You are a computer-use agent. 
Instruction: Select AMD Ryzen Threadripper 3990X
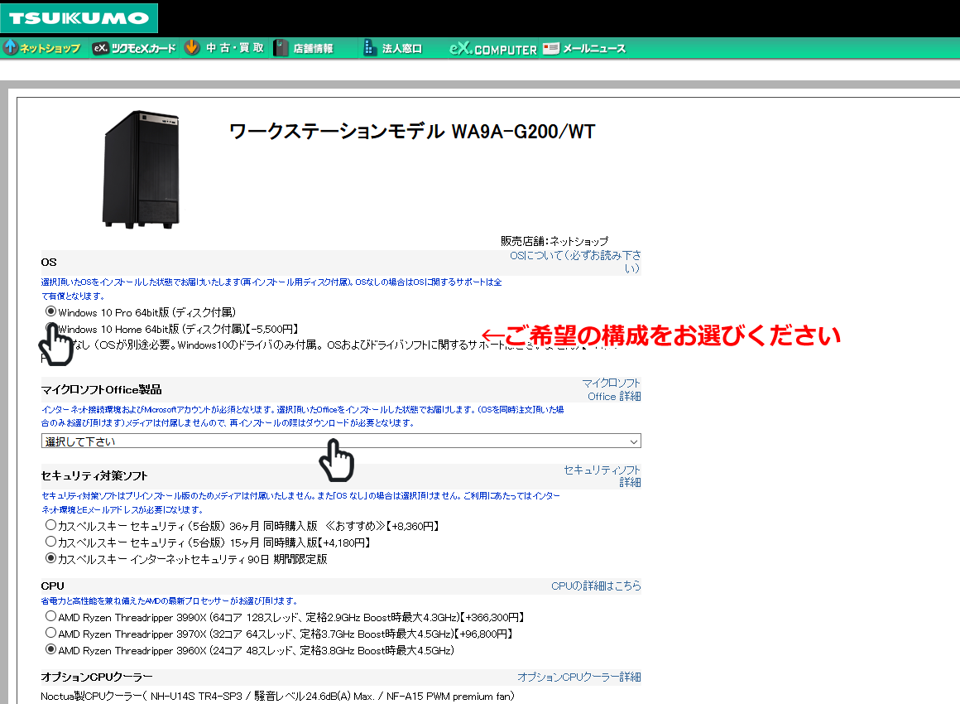[x=49, y=615]
